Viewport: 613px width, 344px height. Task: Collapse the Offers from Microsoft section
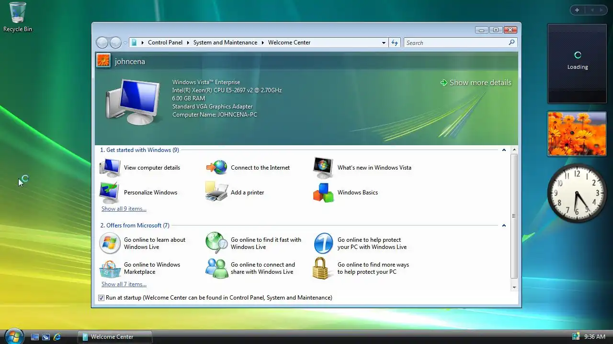504,226
